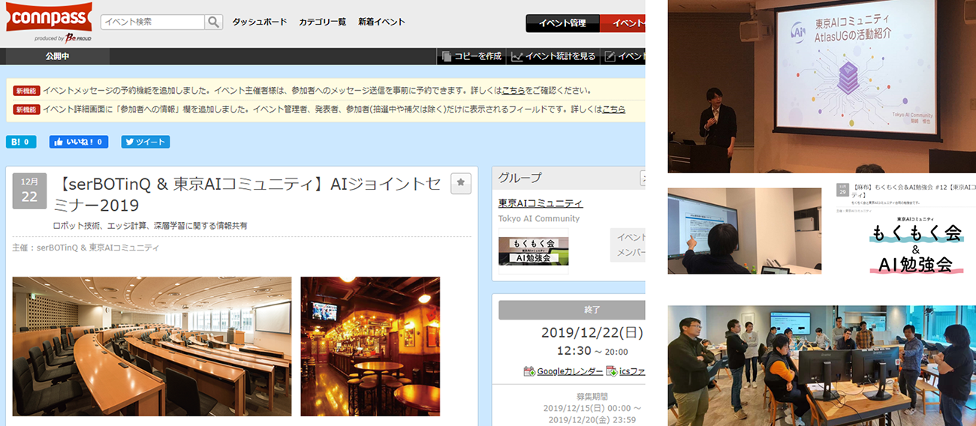Click the Hatena bookmark B! button
The height and width of the screenshot is (426, 976).
[21, 142]
